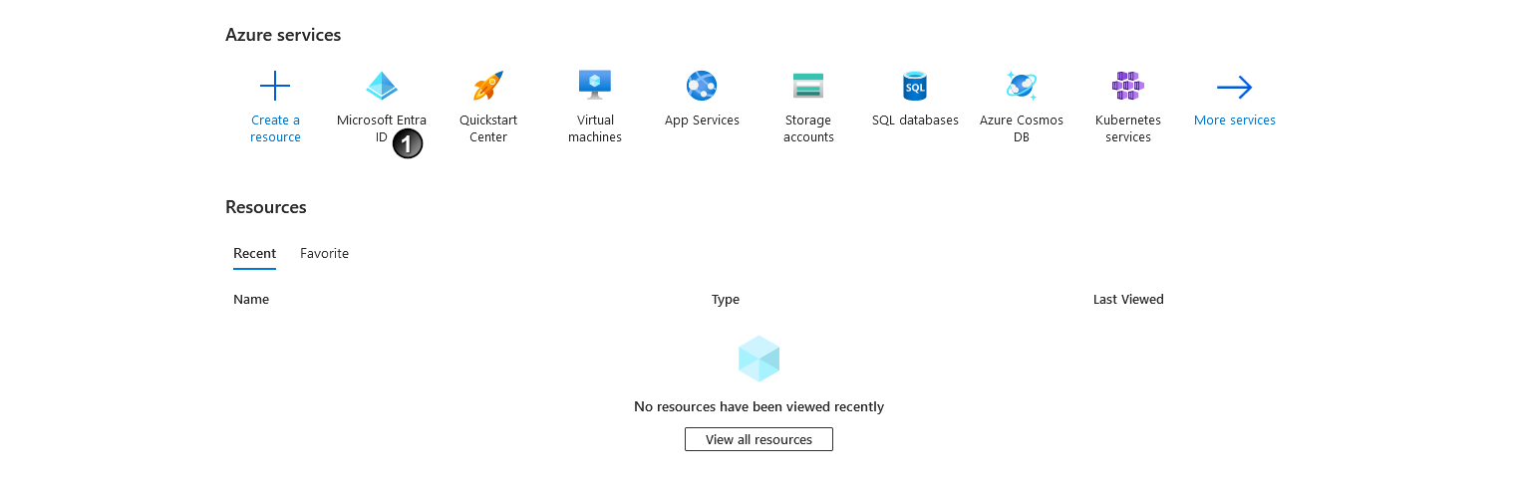Click the No resources have been viewed message
Viewport: 1513px width, 487px height.
click(x=758, y=406)
